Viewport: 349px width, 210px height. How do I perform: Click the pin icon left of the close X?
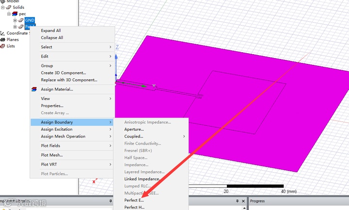[237, 201]
